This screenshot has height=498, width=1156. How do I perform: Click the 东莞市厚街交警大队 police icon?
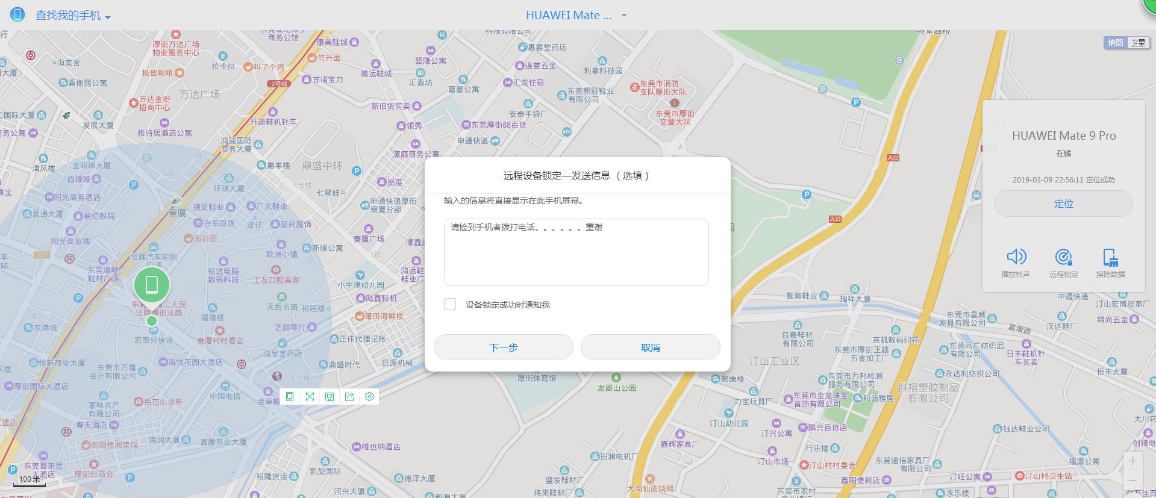tap(675, 103)
